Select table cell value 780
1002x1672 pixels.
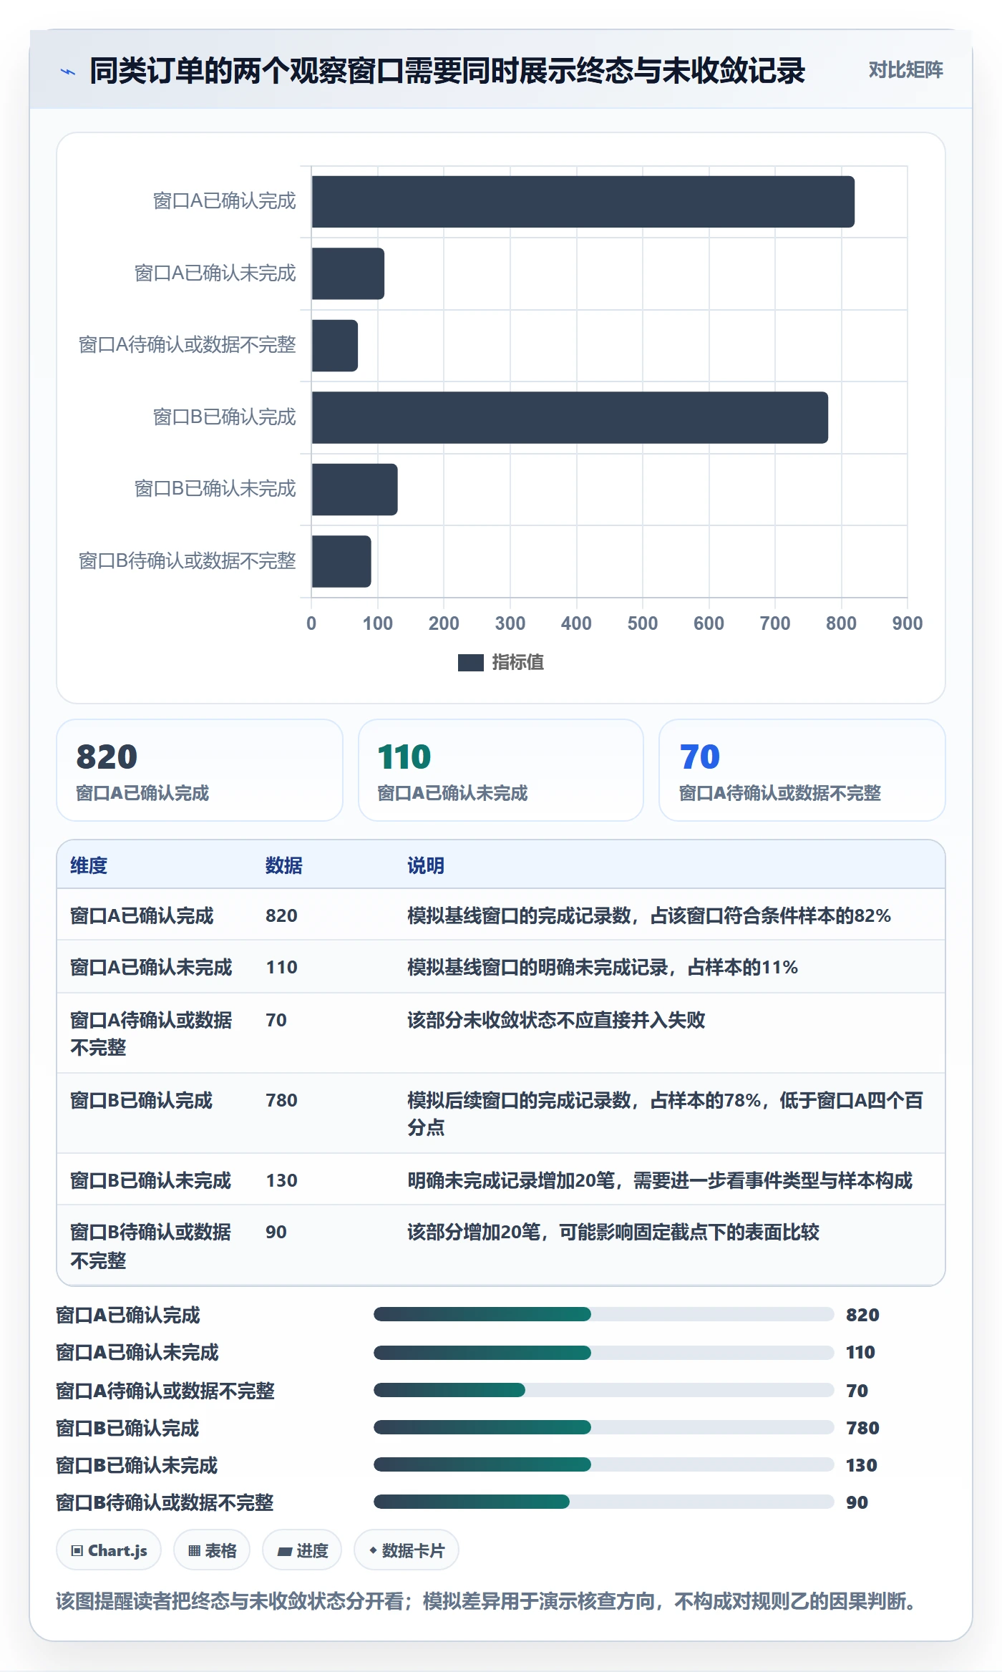coord(281,1100)
